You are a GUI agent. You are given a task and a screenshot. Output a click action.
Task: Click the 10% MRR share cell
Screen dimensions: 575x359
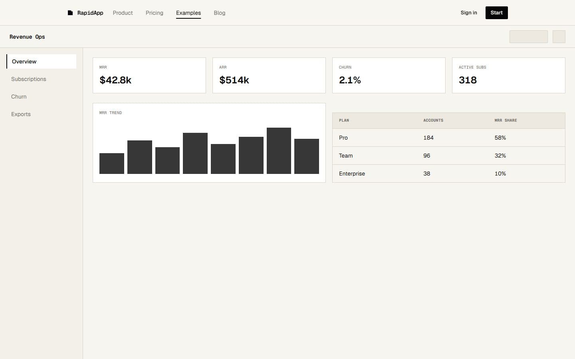point(500,174)
